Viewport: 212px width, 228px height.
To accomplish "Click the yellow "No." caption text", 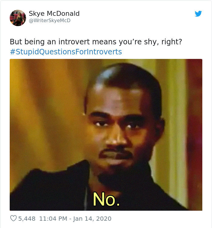I will tap(106, 199).
